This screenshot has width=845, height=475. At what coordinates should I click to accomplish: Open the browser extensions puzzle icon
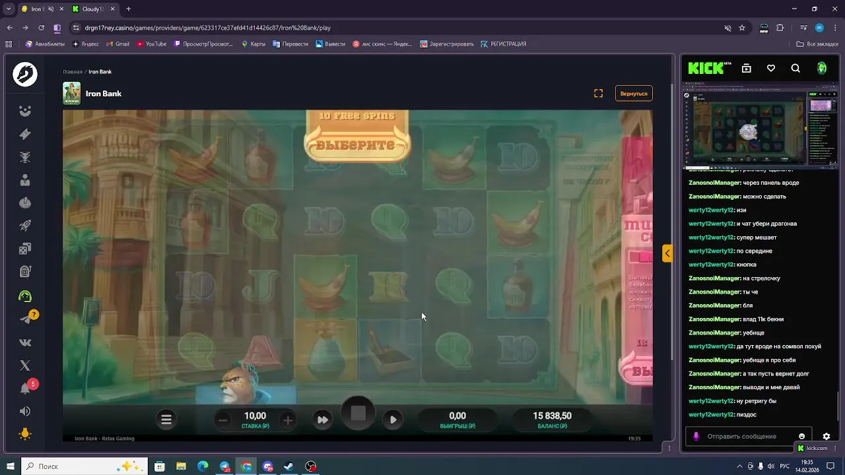point(780,28)
